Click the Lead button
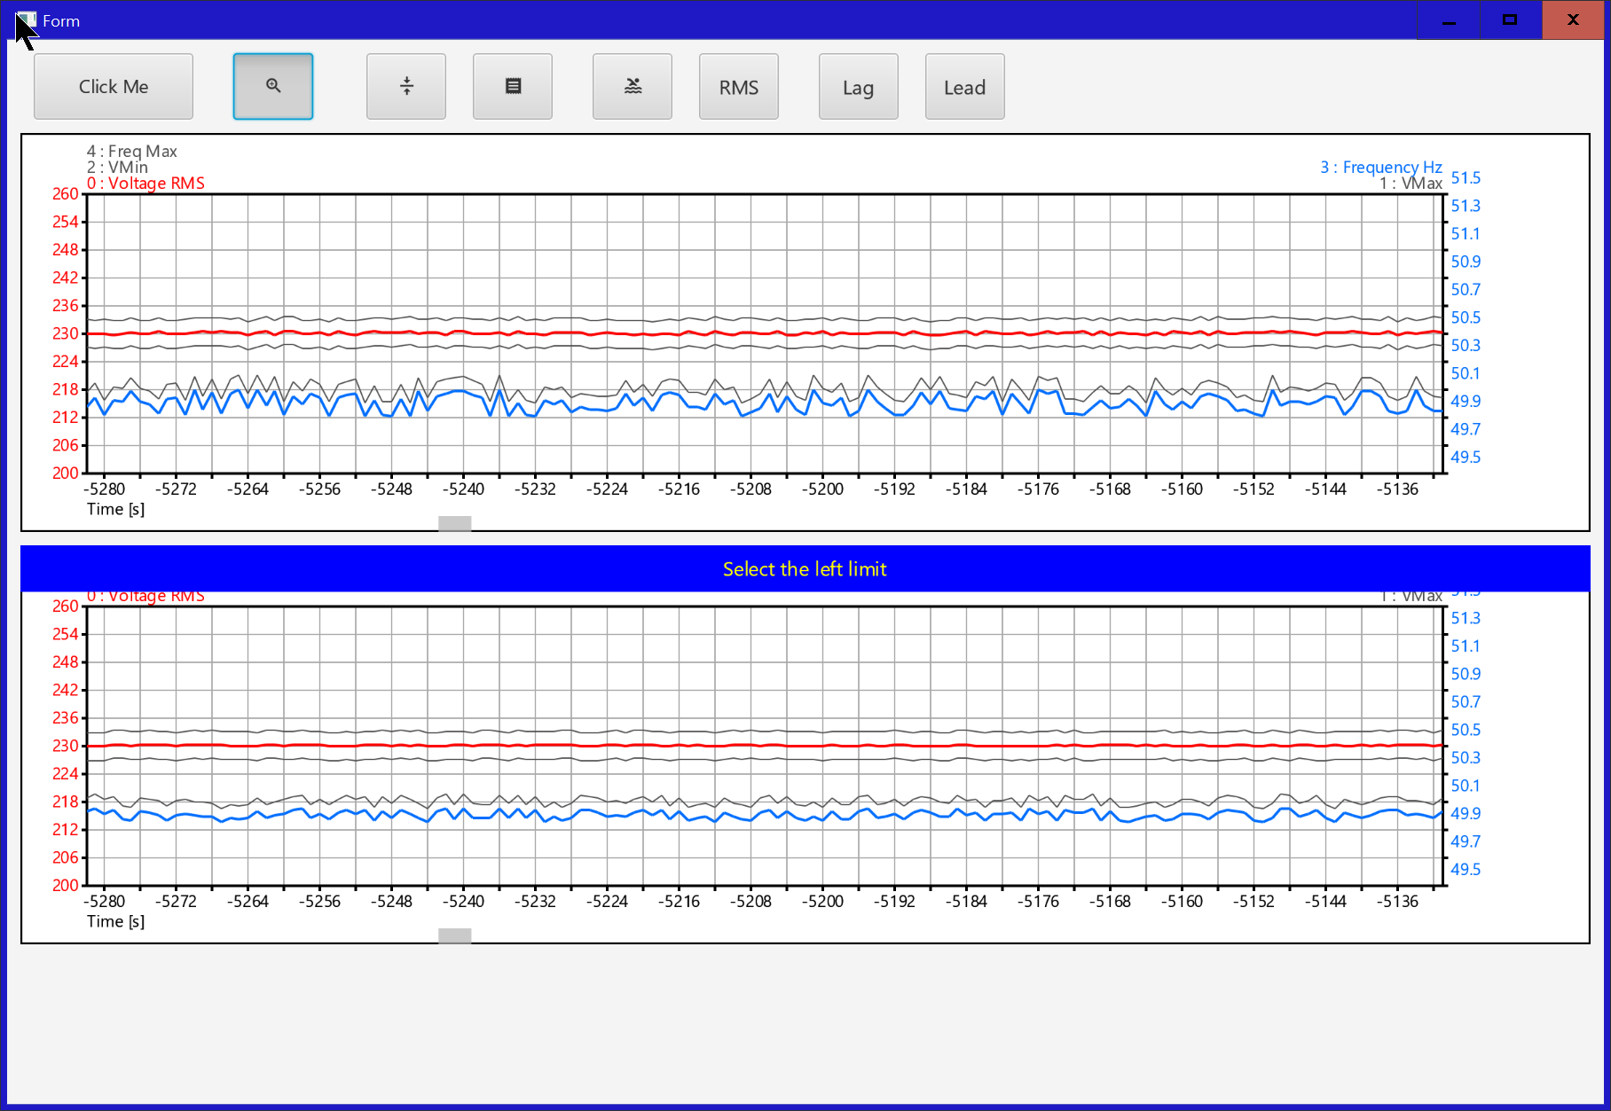The width and height of the screenshot is (1611, 1111). (x=964, y=86)
